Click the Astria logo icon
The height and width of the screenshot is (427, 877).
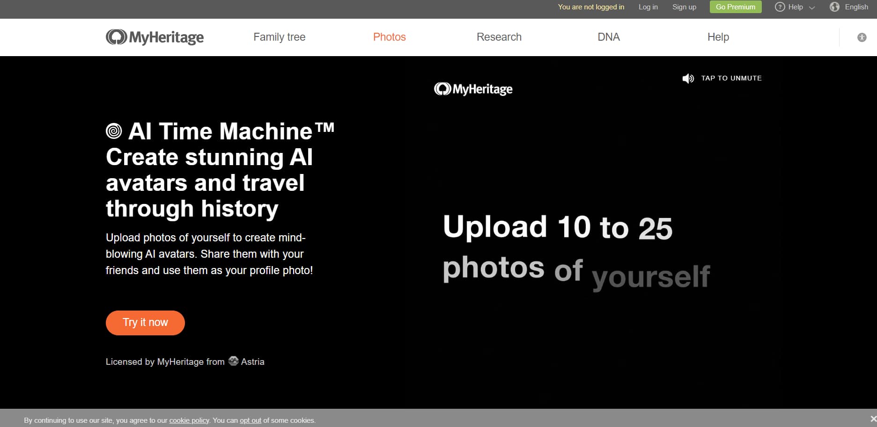[x=232, y=362]
